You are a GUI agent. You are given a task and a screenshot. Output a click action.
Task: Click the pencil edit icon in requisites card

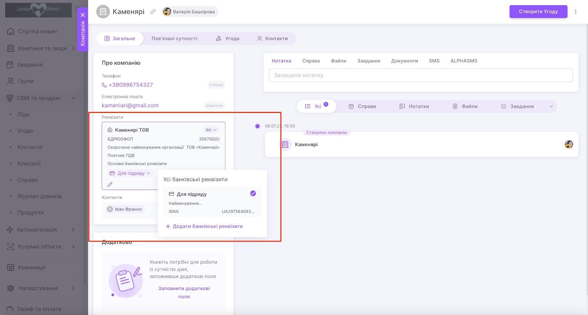tap(110, 184)
